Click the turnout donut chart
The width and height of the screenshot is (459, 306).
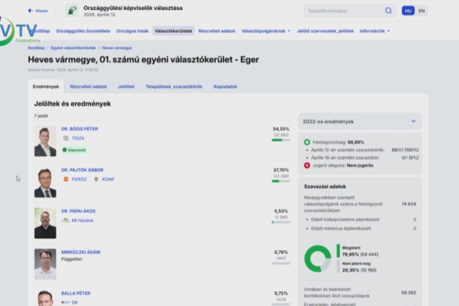click(317, 259)
